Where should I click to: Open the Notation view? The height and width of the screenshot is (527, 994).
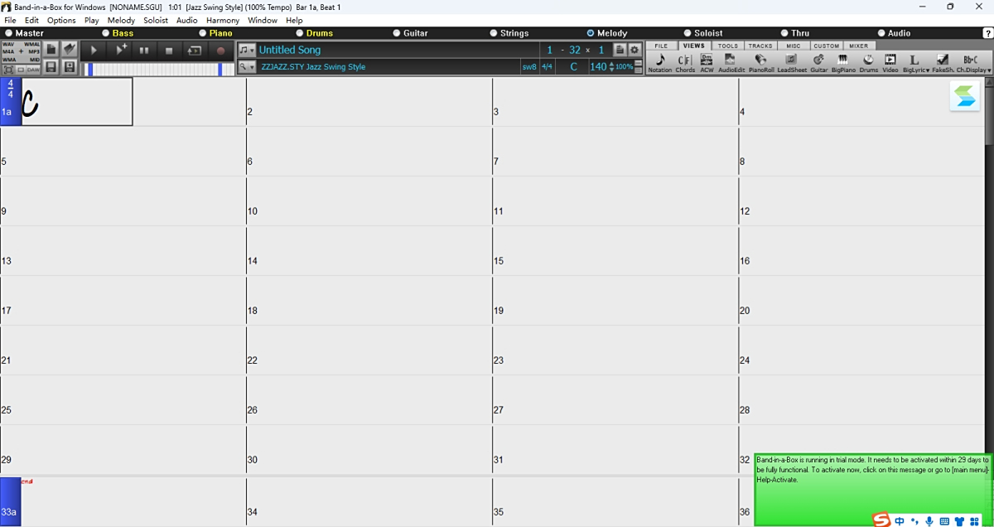pyautogui.click(x=660, y=62)
